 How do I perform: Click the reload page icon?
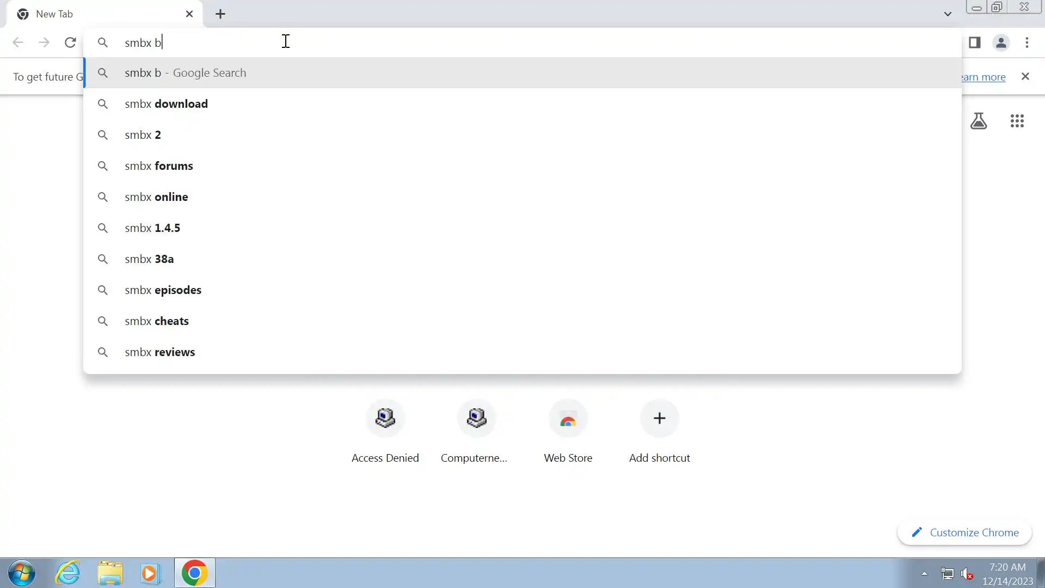click(x=70, y=42)
